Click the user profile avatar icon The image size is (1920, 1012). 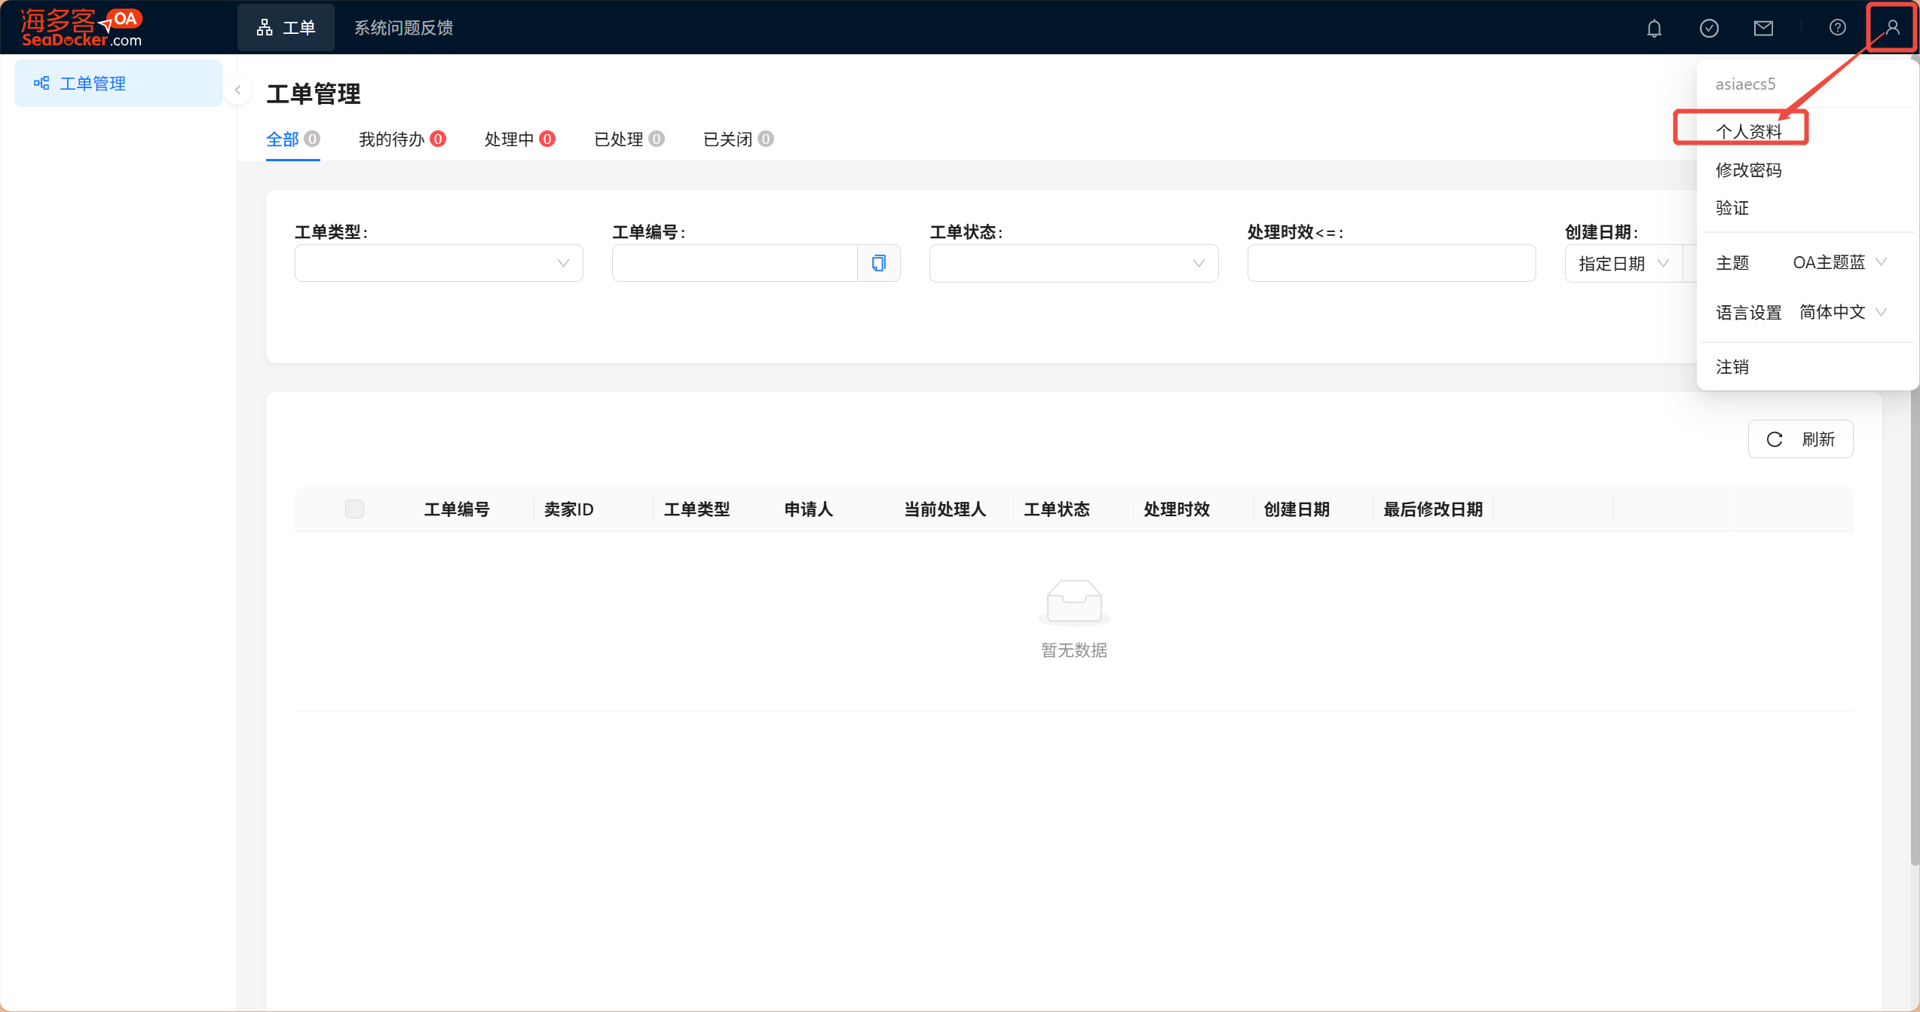pyautogui.click(x=1892, y=28)
